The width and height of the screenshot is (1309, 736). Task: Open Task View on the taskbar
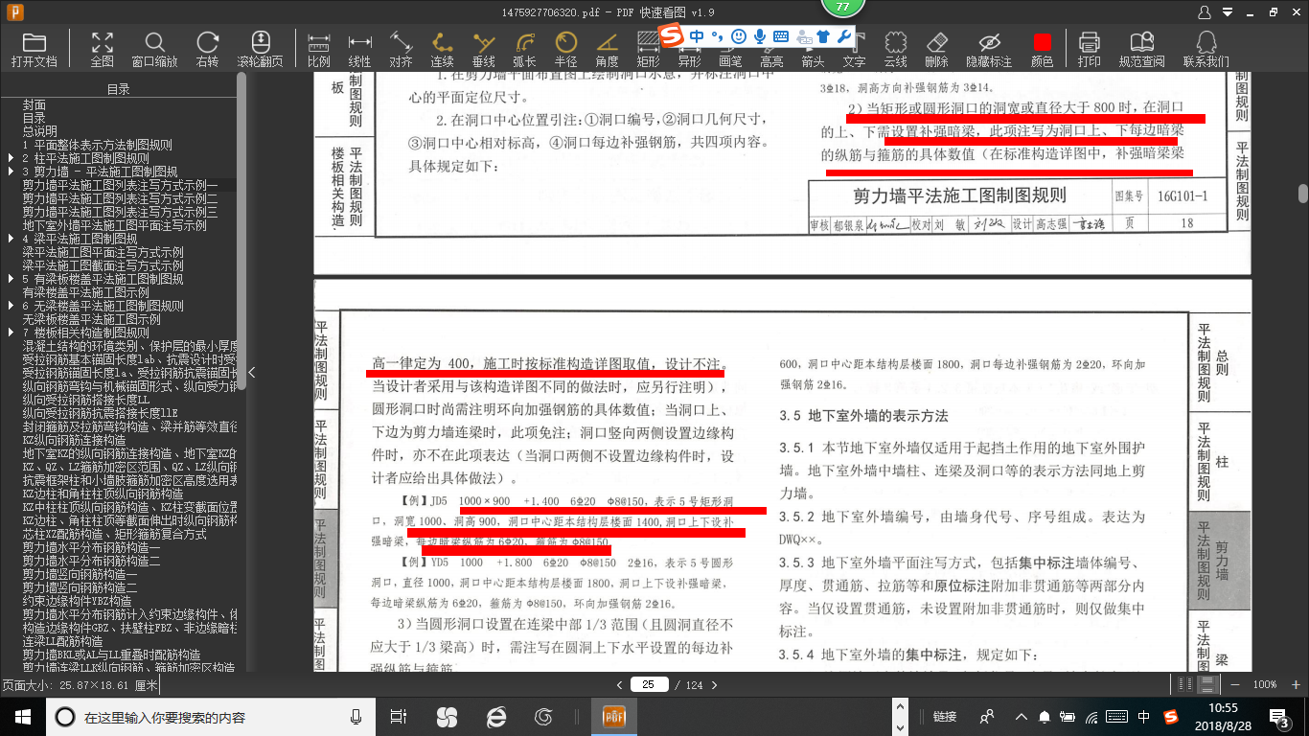click(400, 716)
